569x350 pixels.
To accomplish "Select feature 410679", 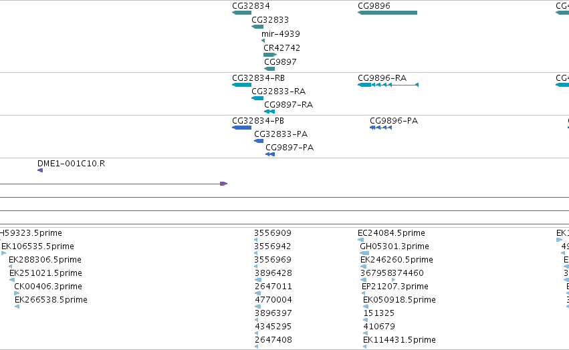I will (379, 327).
